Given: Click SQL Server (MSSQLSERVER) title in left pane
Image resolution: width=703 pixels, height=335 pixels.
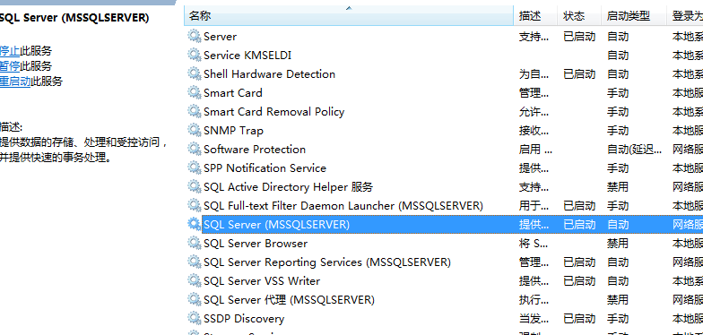Looking at the screenshot, I should [x=74, y=18].
